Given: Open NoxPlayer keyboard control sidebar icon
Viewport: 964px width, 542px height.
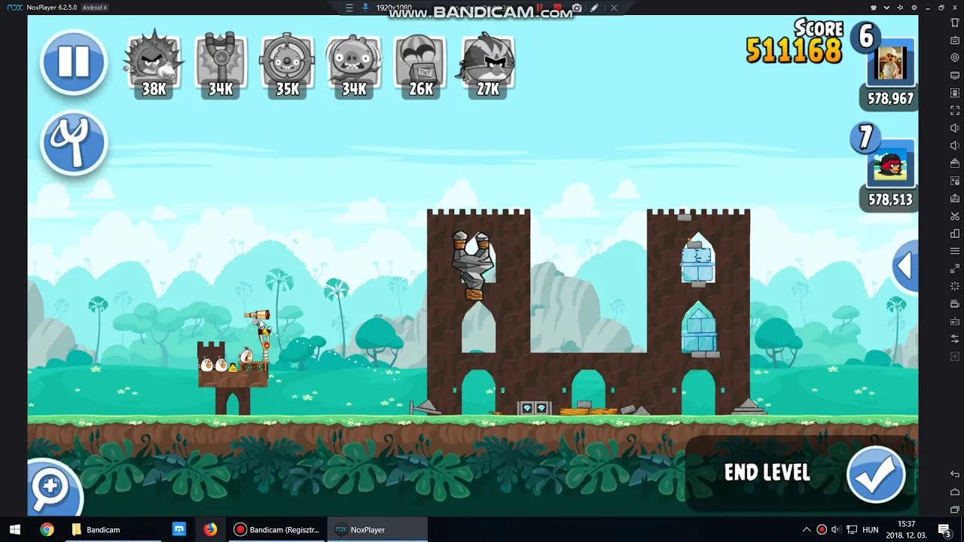Looking at the screenshot, I should (x=955, y=40).
